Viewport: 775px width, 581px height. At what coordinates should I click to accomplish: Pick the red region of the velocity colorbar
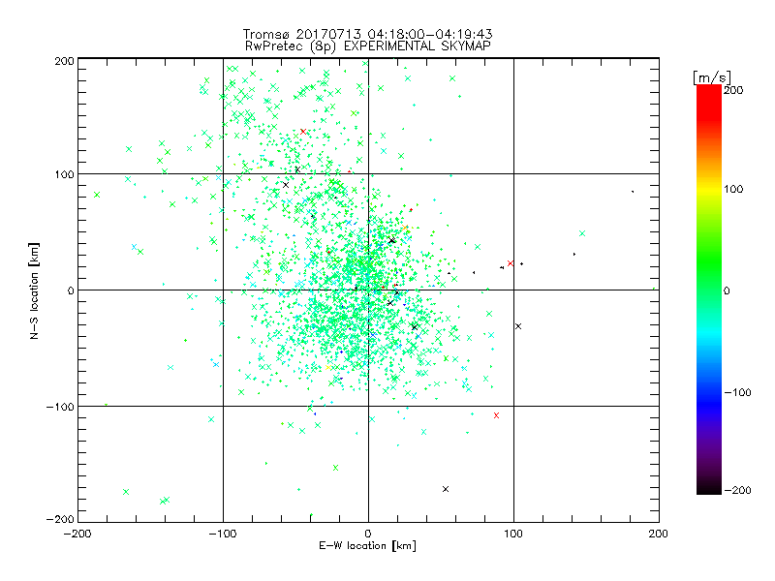click(x=709, y=102)
